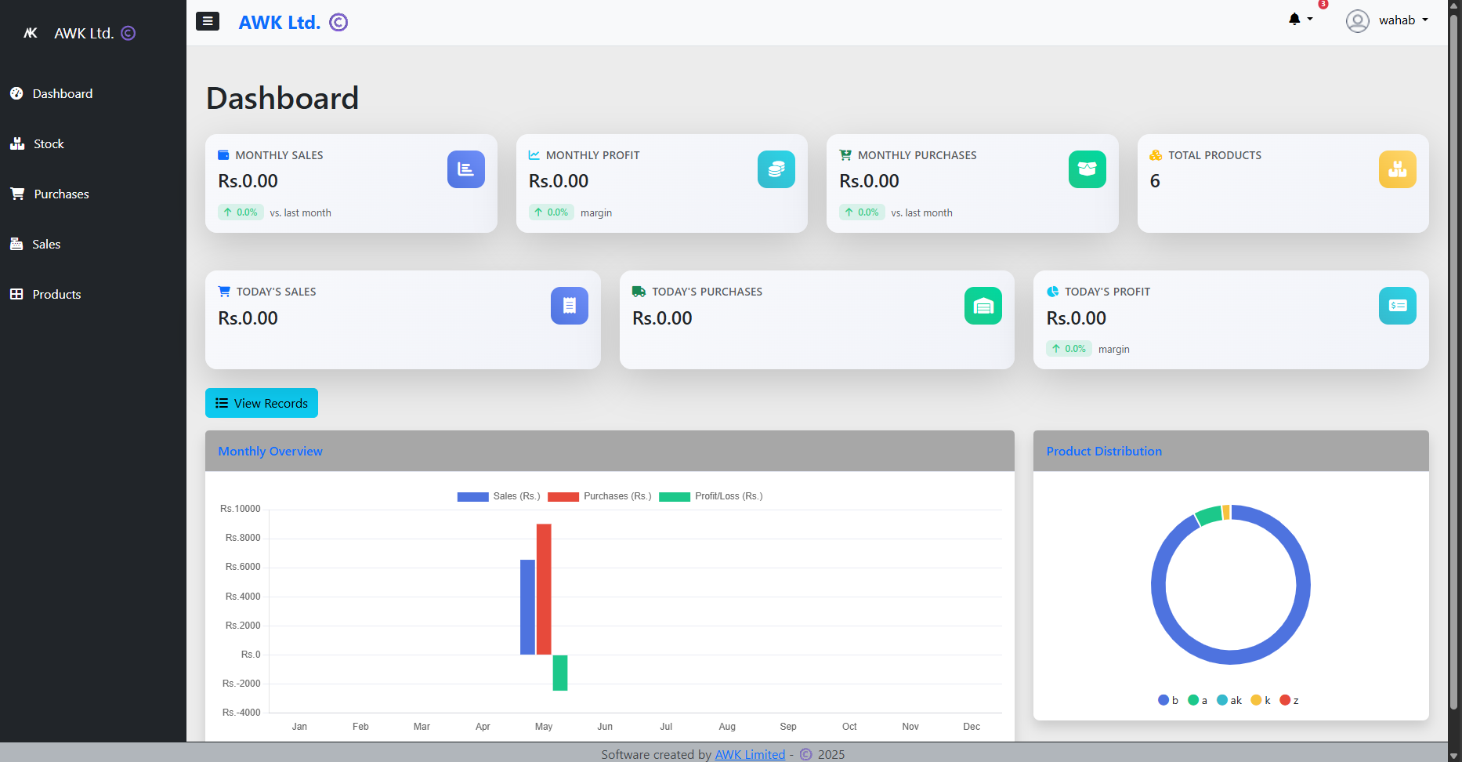Open Dashboard in the sidebar

(x=62, y=93)
